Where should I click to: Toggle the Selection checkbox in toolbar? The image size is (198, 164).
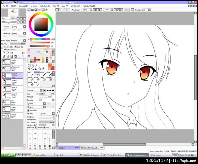click(72, 10)
